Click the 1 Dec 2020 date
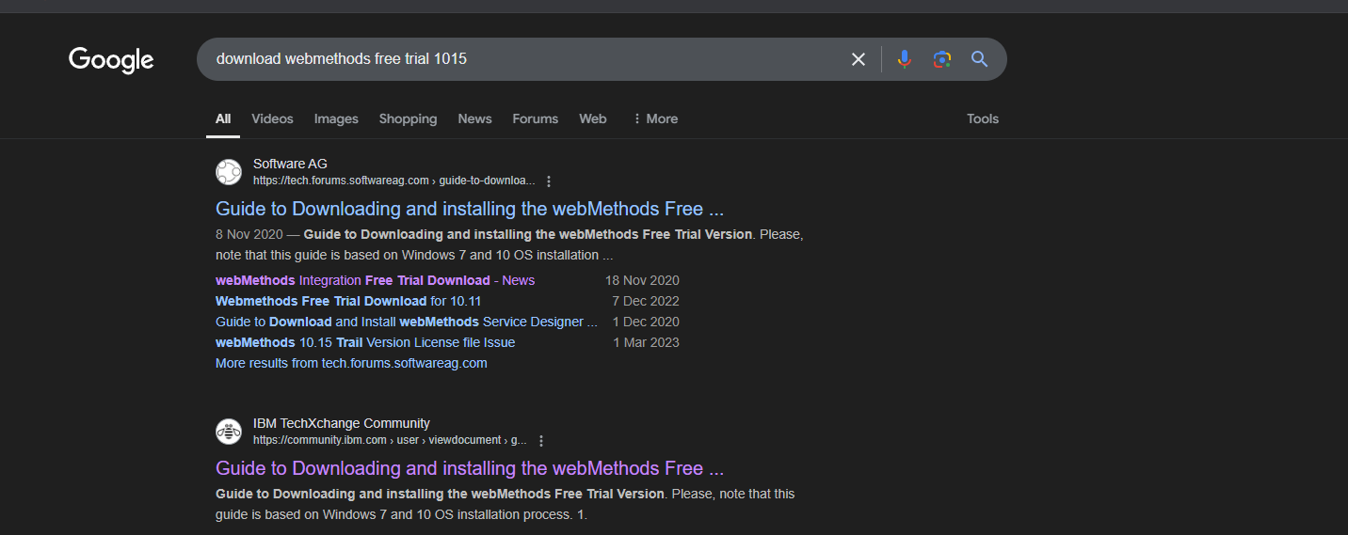The width and height of the screenshot is (1348, 535). pos(646,322)
